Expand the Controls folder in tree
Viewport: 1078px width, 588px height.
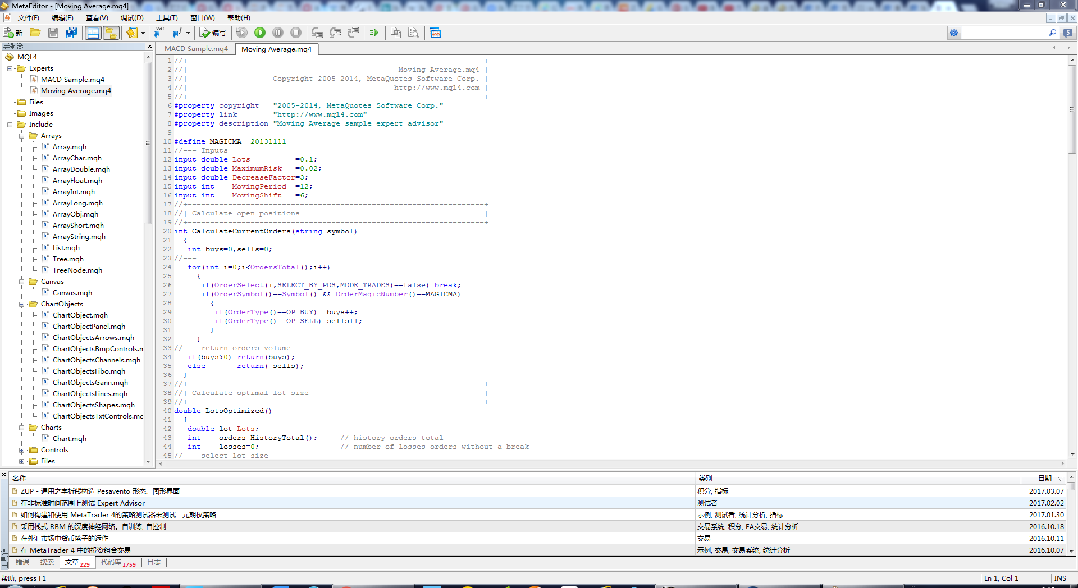pyautogui.click(x=22, y=450)
